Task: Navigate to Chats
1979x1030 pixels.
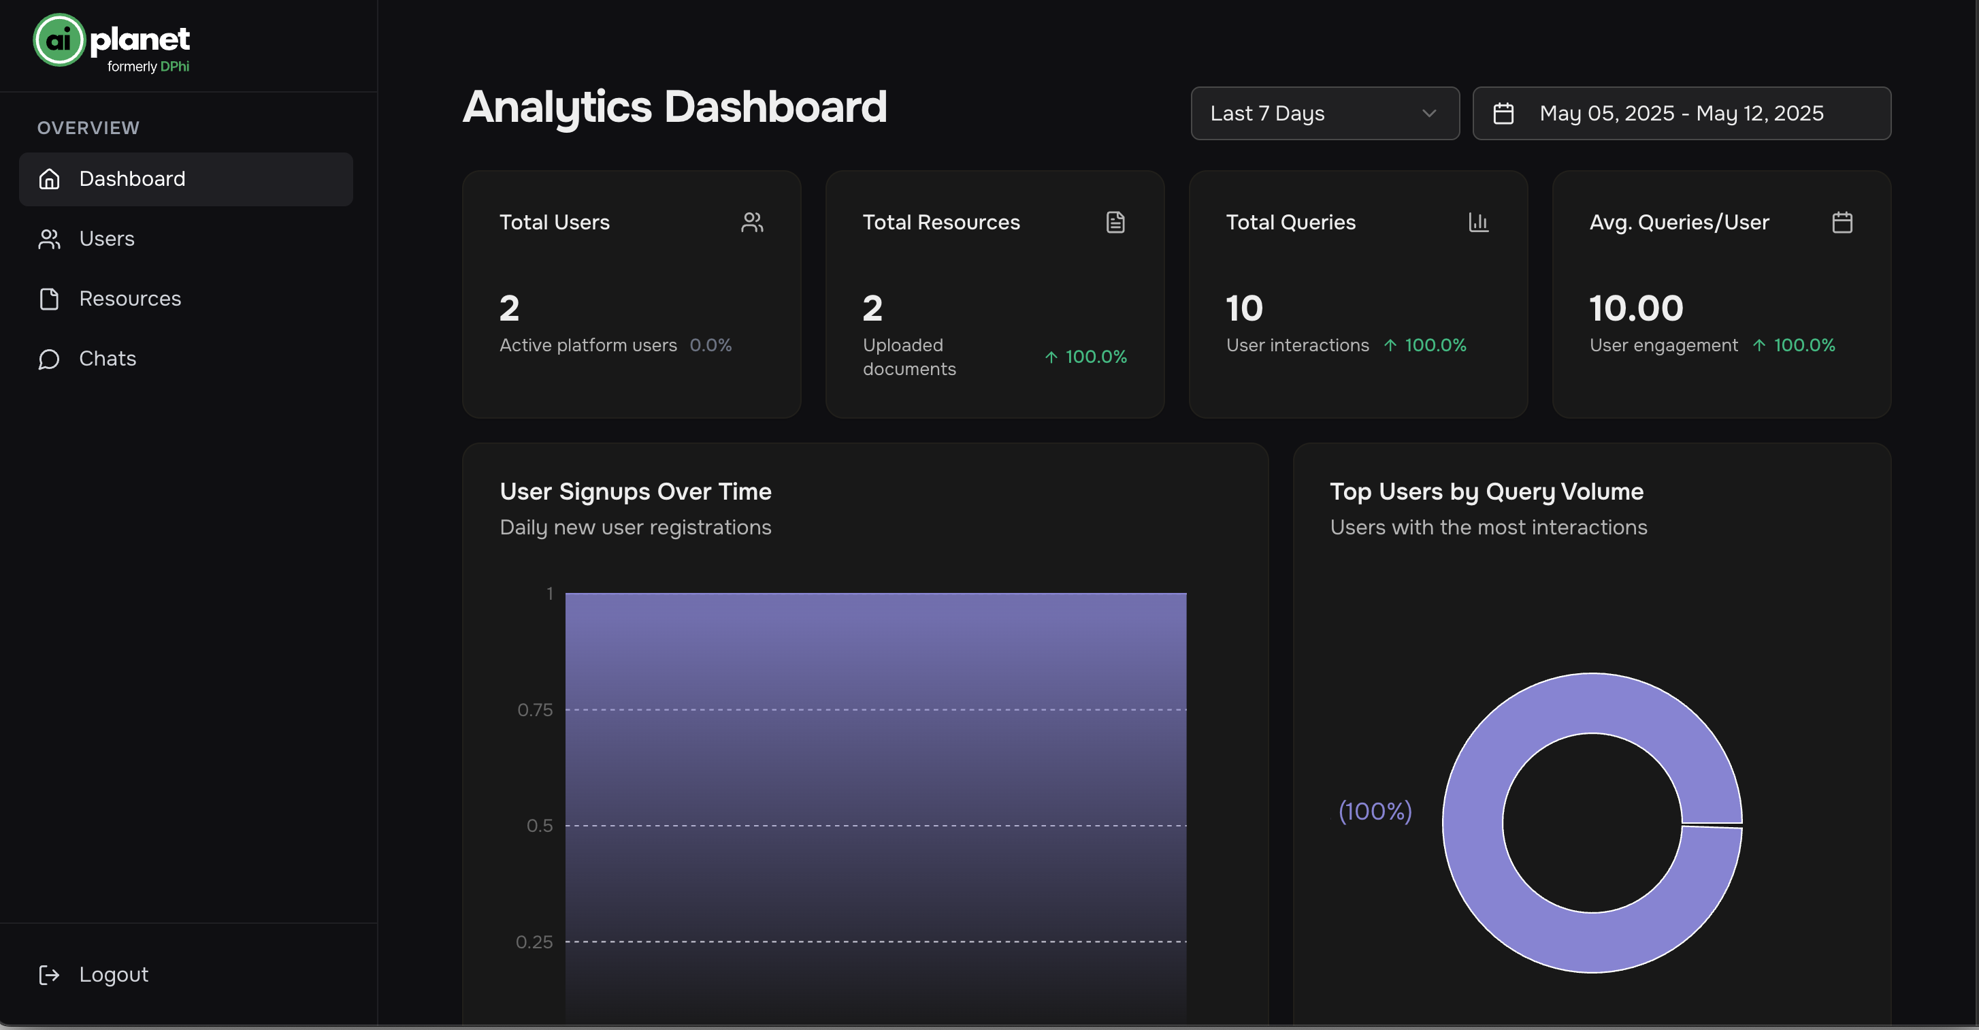Action: pos(186,359)
